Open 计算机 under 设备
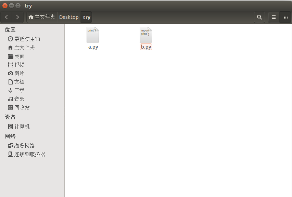The image size is (292, 197). (x=32, y=127)
